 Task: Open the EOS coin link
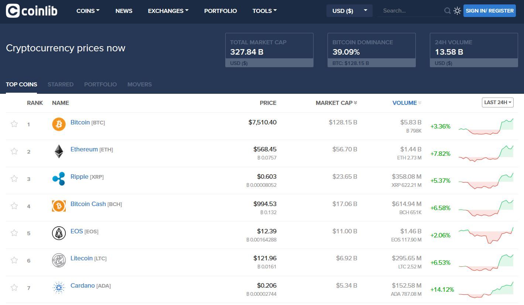click(77, 231)
